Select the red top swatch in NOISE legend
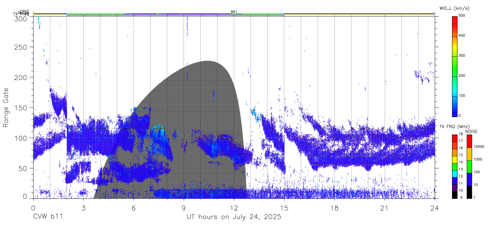 click(469, 141)
